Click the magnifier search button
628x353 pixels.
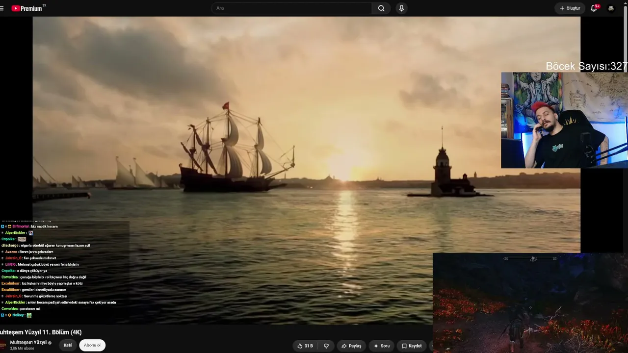coord(381,8)
